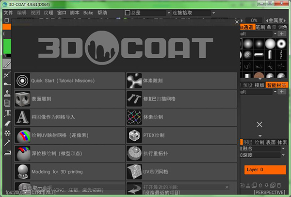Open 修复已扫描网格 option

click(181, 99)
